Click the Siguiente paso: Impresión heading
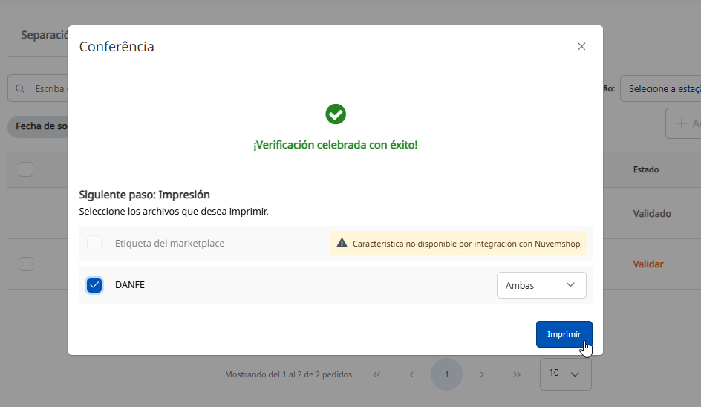Image resolution: width=701 pixels, height=407 pixels. 144,195
